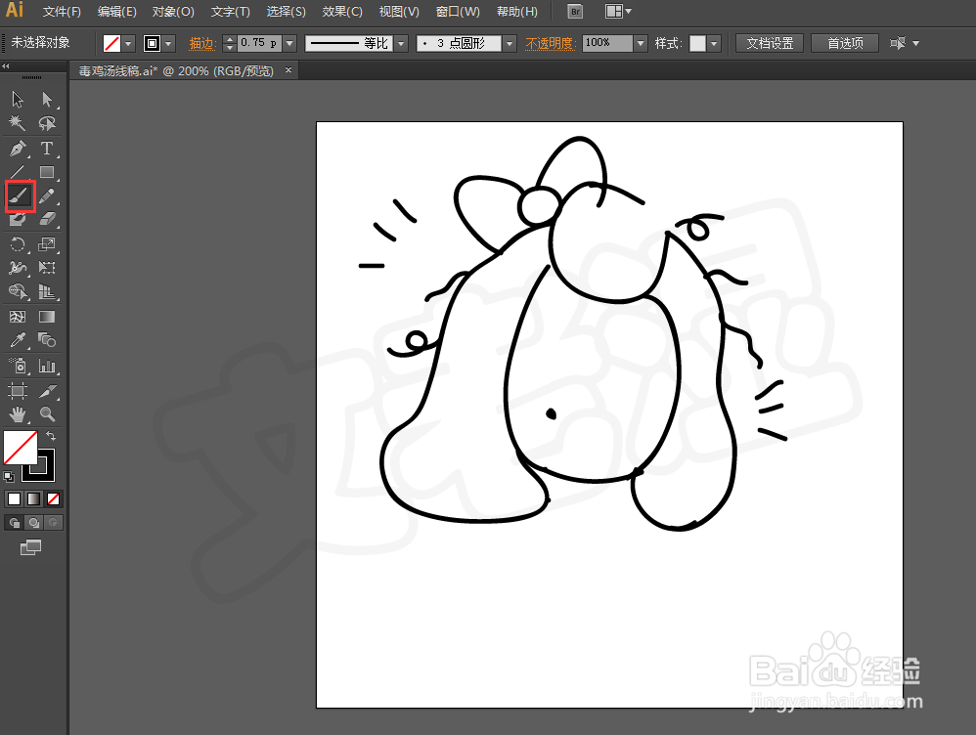Screen dimensions: 976x735
Task: Open stroke weight dropdown list
Action: (289, 44)
